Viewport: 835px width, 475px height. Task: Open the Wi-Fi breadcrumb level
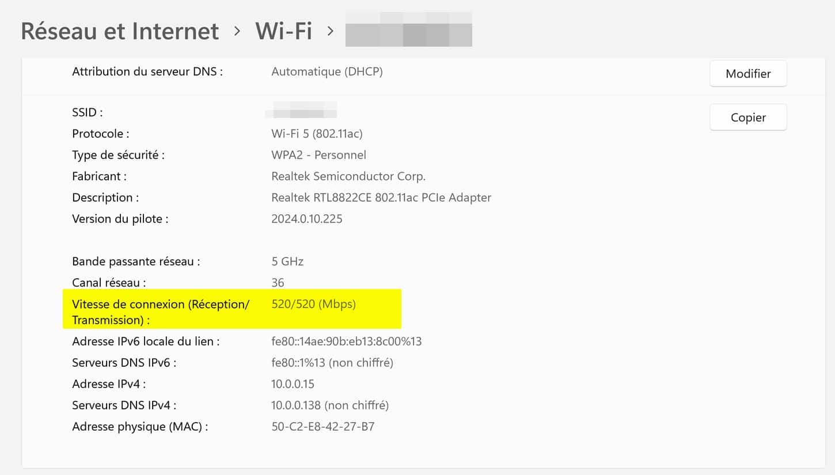(283, 31)
